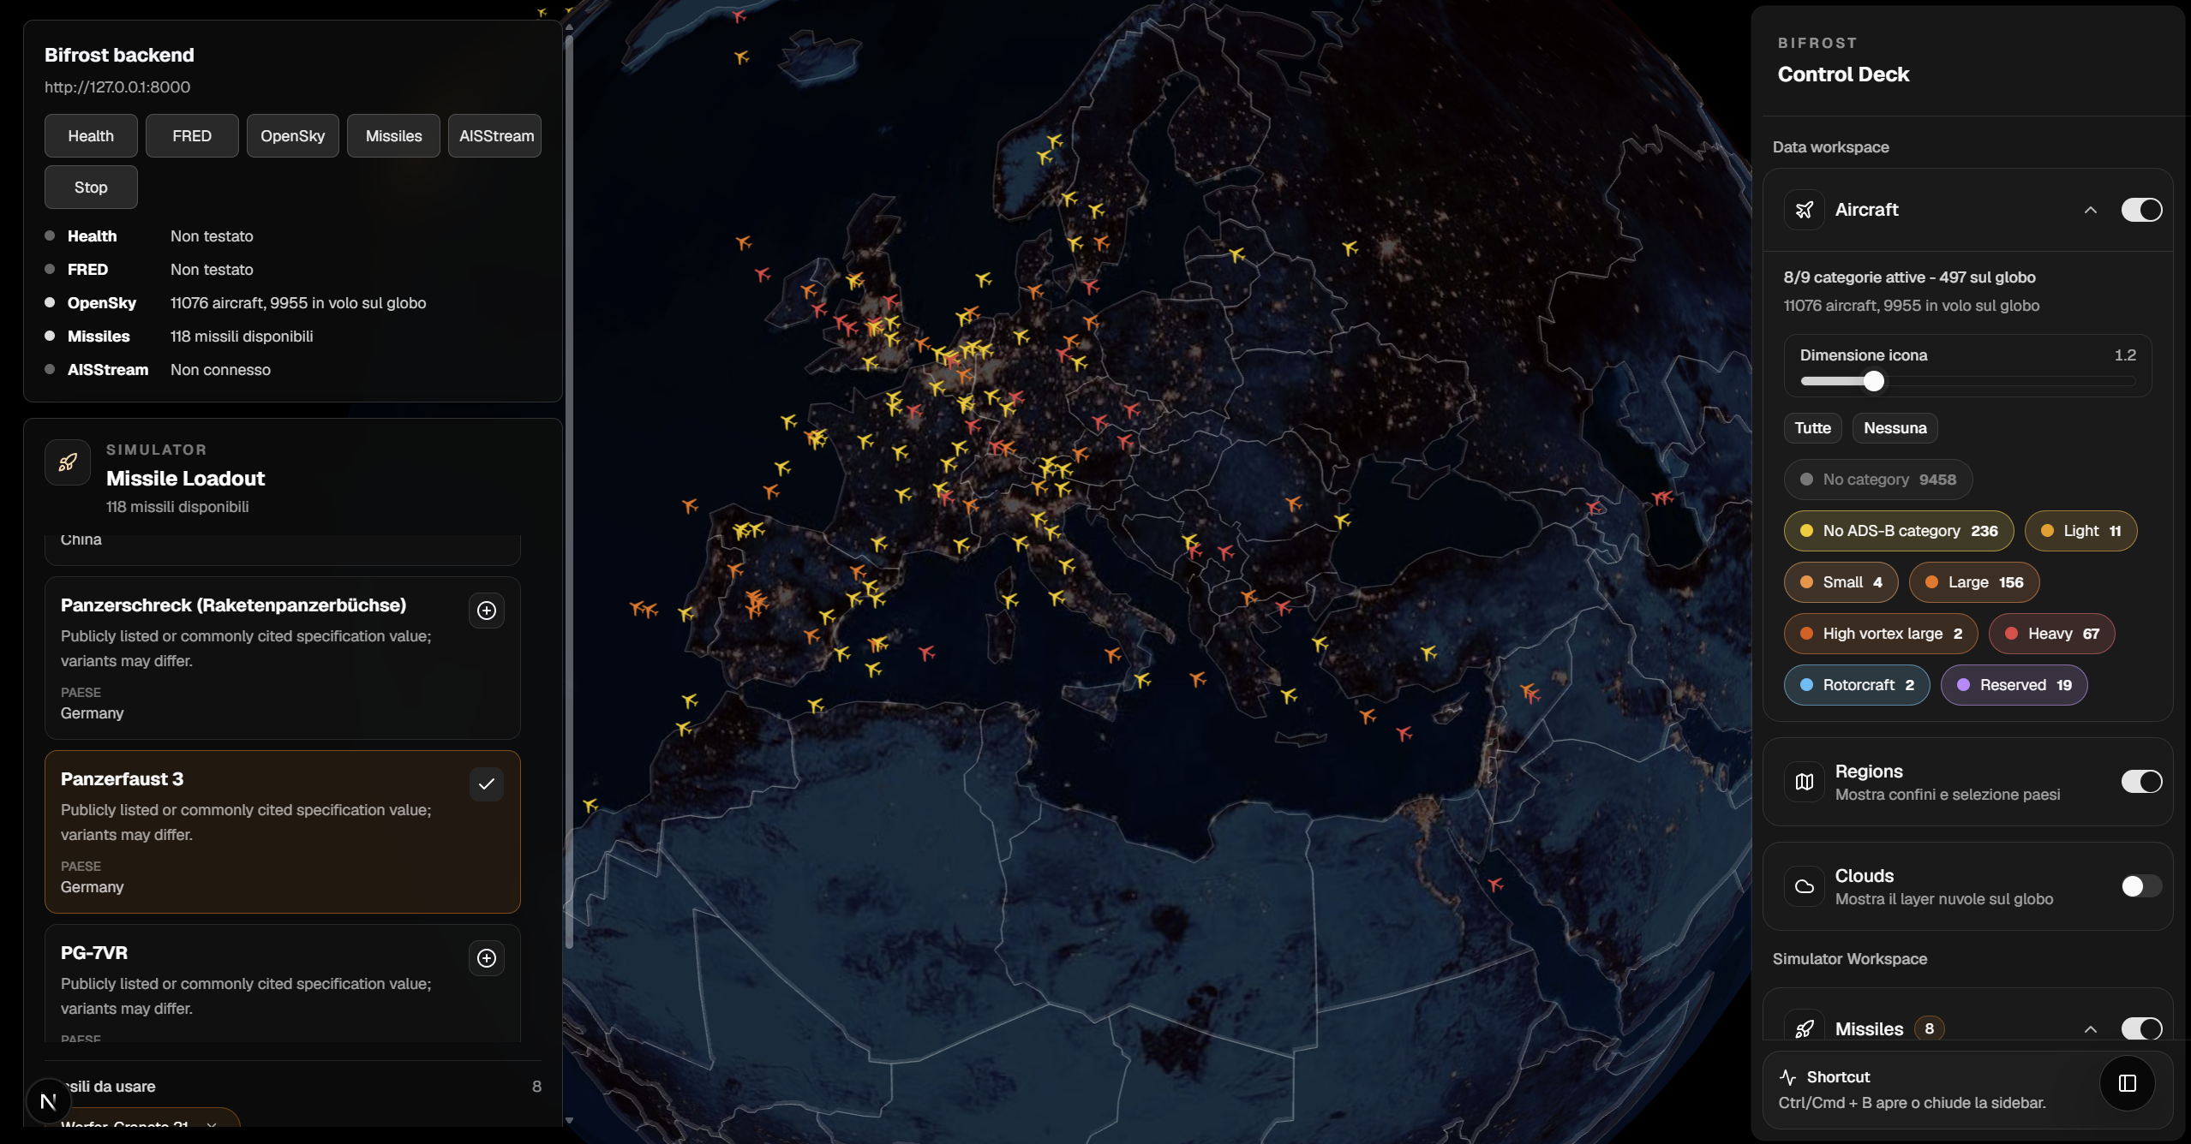The height and width of the screenshot is (1144, 2191).
Task: Click the Missiles rocket icon in Simulator Workspace
Action: [x=1805, y=1028]
